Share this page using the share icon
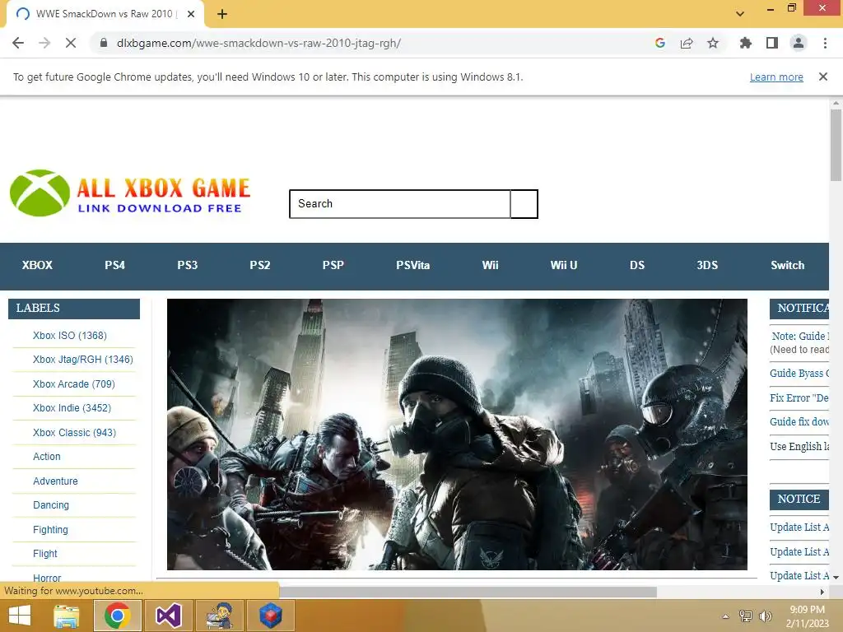The width and height of the screenshot is (843, 632). [687, 43]
